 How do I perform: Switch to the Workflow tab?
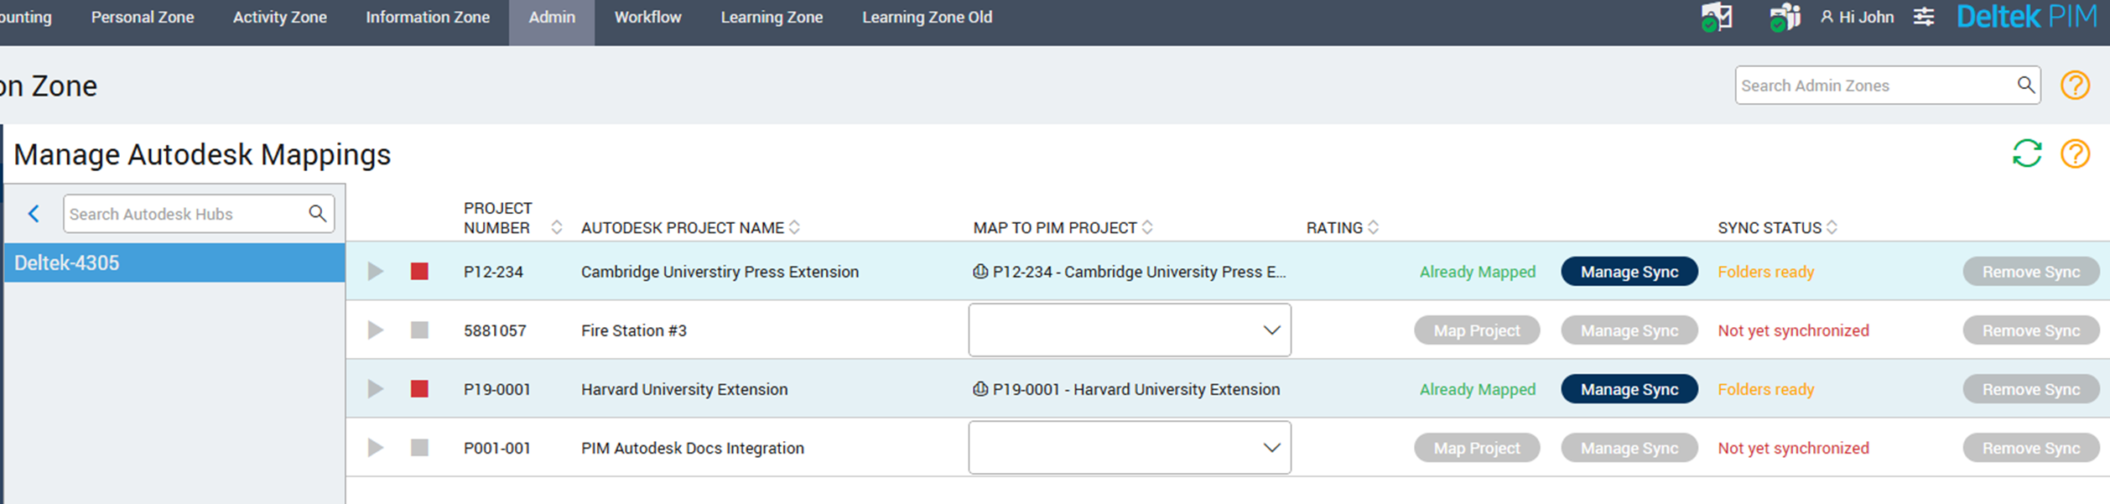pos(647,18)
